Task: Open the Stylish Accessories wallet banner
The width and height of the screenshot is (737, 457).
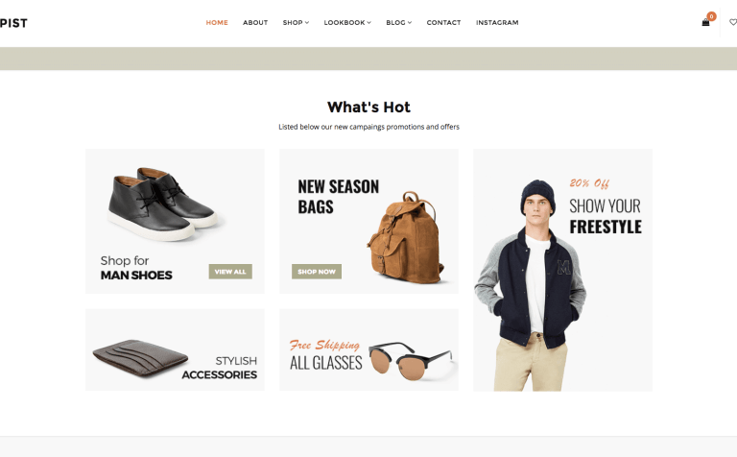Action: coord(175,349)
